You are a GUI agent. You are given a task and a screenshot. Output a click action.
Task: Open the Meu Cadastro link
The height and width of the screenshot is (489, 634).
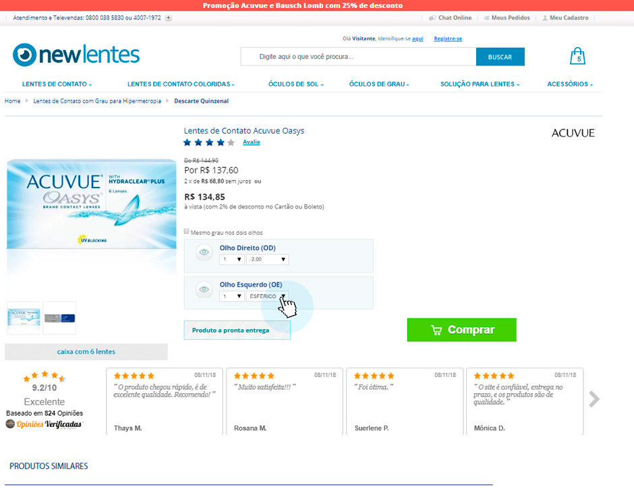[566, 18]
